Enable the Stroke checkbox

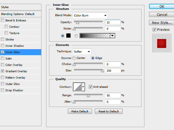point(2,39)
